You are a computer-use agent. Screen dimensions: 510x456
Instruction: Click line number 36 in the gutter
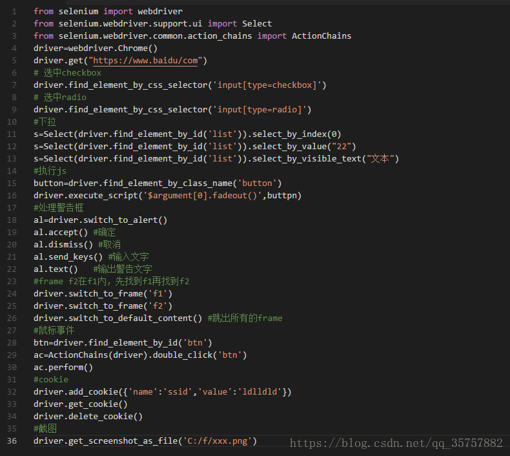[12, 441]
